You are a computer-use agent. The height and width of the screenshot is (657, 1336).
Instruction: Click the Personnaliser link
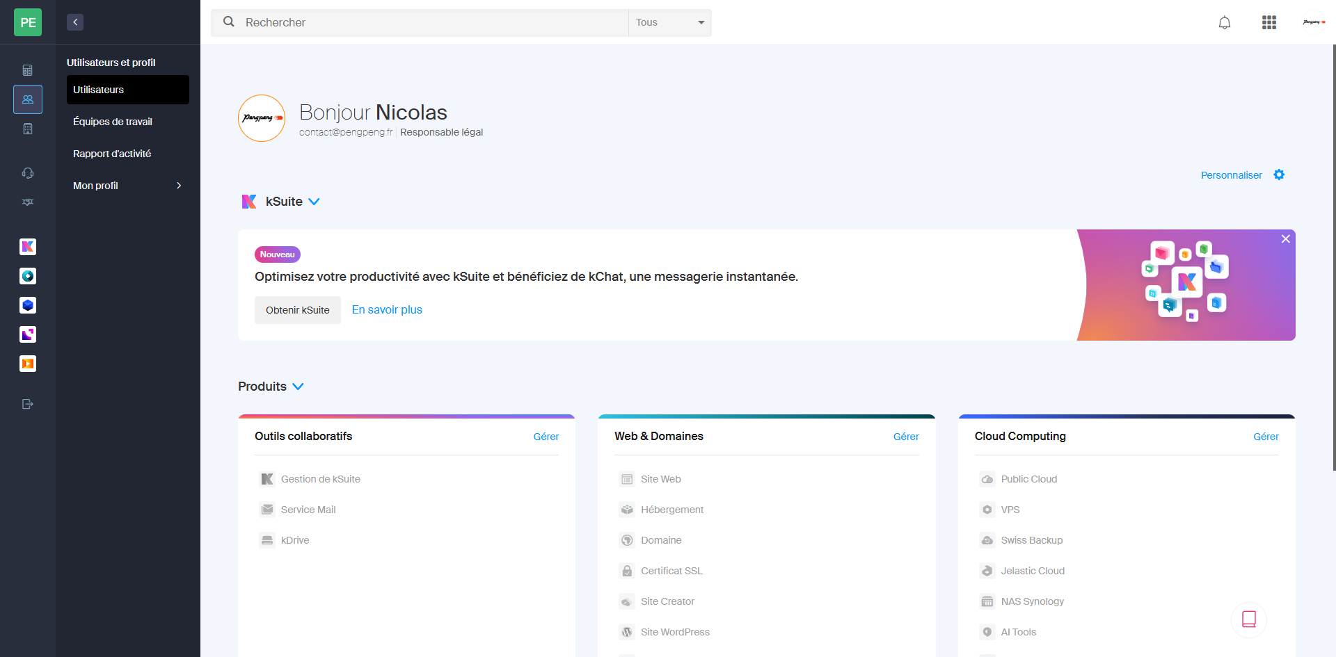click(x=1231, y=175)
